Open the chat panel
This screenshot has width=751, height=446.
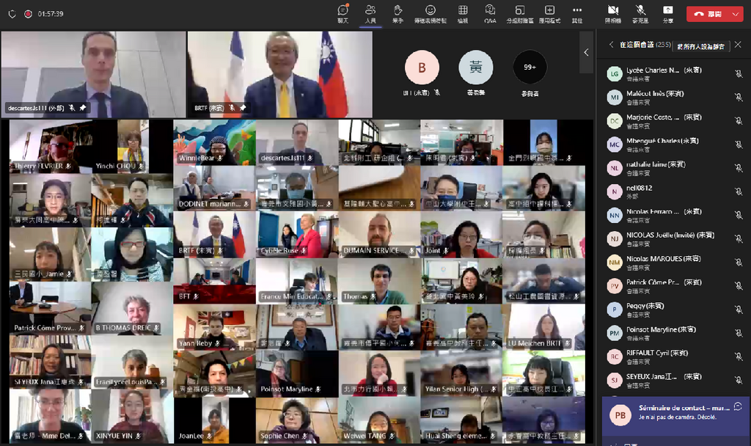(342, 12)
